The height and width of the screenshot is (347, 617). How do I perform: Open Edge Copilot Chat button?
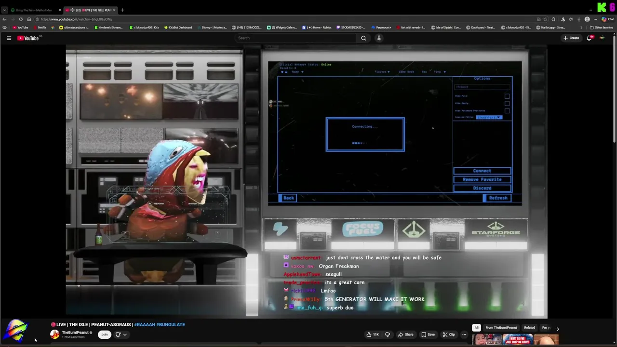pyautogui.click(x=606, y=19)
